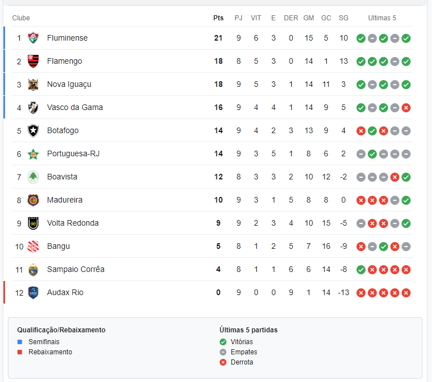Open the Portuguesa-RJ team name
This screenshot has width=432, height=382.
click(73, 153)
